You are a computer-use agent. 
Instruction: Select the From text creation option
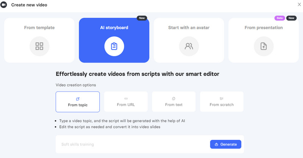coord(174,102)
